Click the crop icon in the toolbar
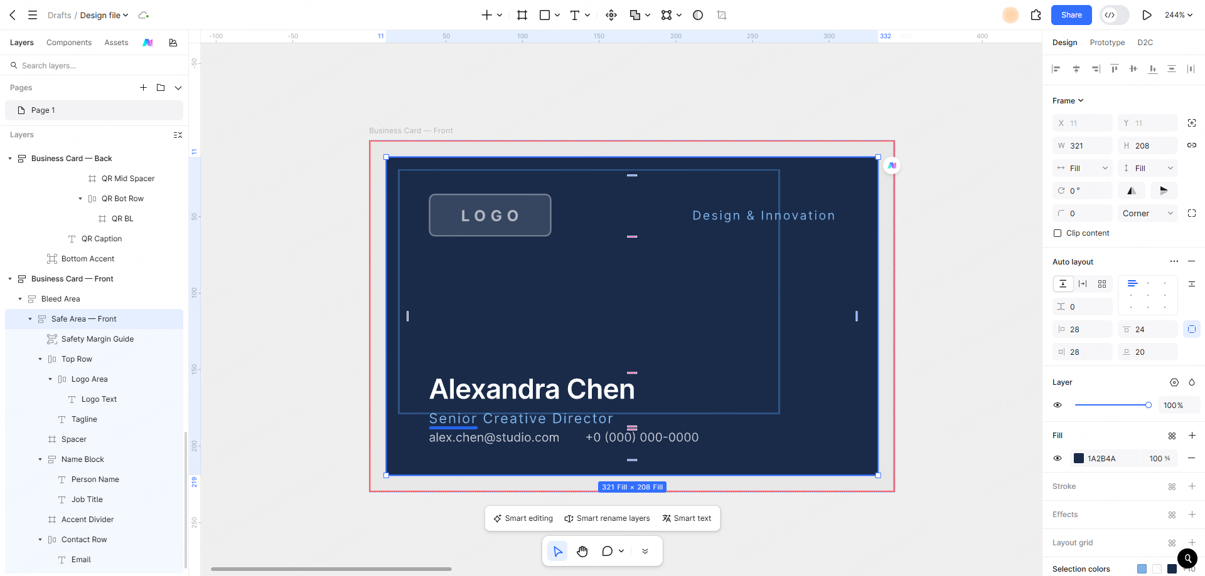Viewport: 1205px width, 576px height. click(x=722, y=15)
